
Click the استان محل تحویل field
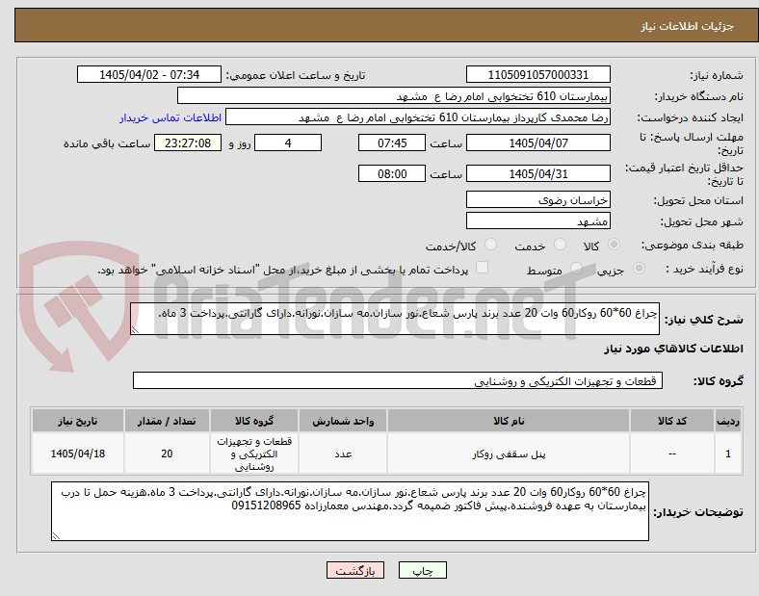click(x=537, y=200)
